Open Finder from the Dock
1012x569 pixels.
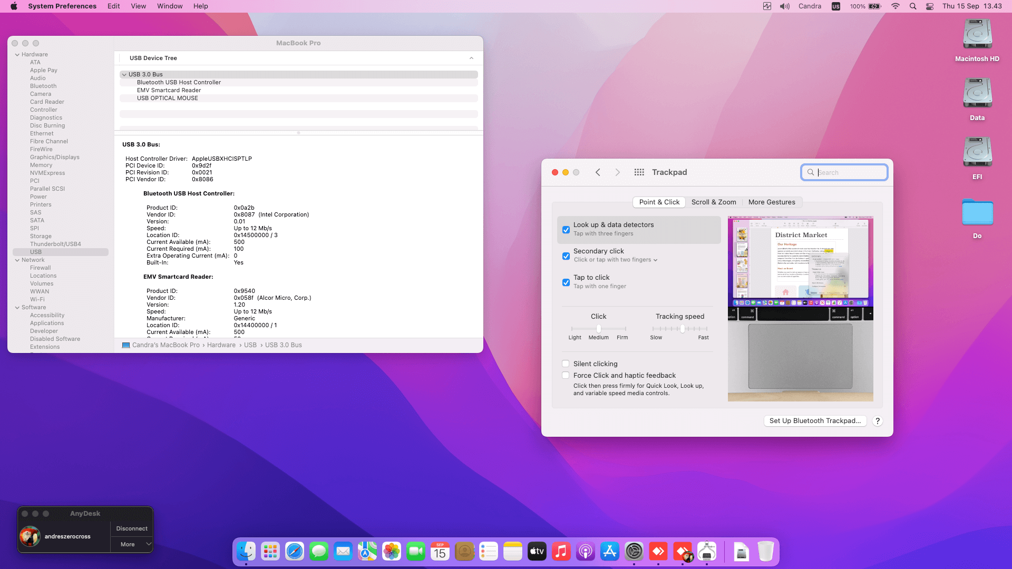(246, 552)
